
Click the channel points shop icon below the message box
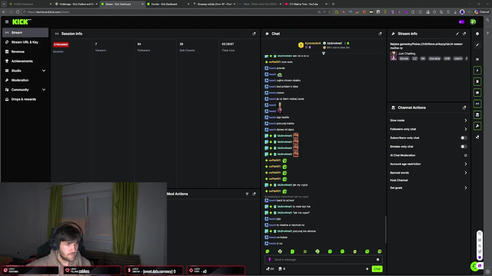click(x=280, y=269)
